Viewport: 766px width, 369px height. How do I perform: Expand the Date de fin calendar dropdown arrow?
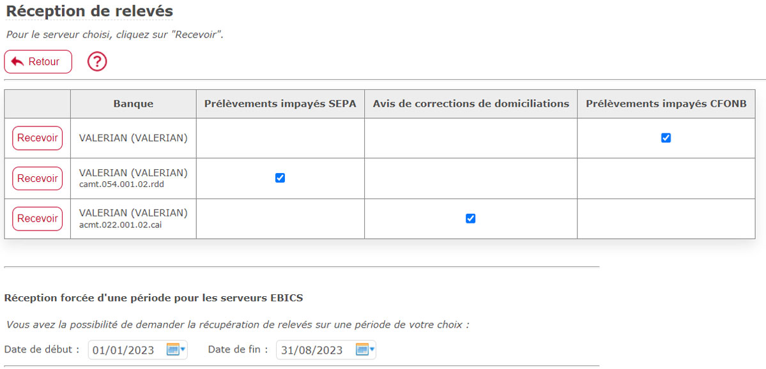click(x=372, y=349)
